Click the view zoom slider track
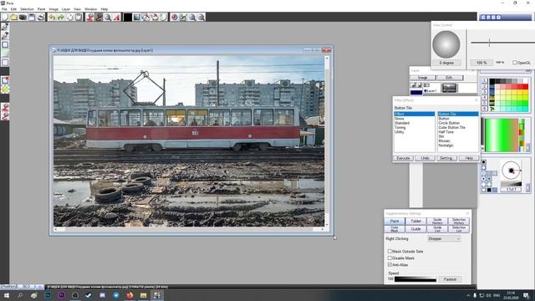The width and height of the screenshot is (535, 301). tap(502, 43)
